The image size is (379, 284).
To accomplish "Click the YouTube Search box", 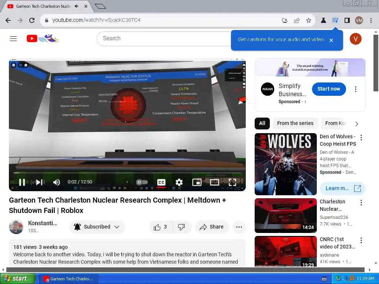I will tap(164, 38).
